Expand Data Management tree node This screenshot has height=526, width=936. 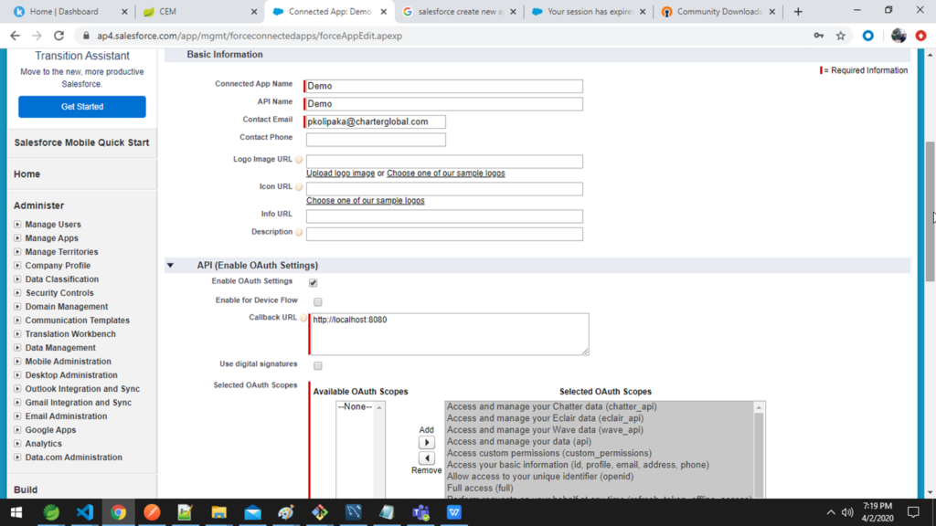pos(17,348)
